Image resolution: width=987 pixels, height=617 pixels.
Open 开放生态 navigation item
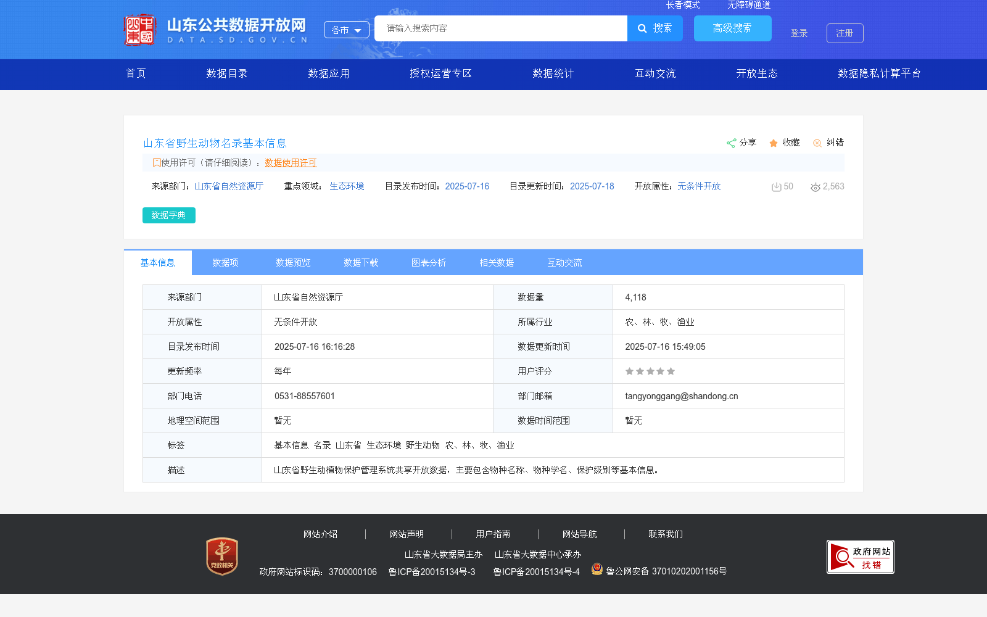coord(757,73)
